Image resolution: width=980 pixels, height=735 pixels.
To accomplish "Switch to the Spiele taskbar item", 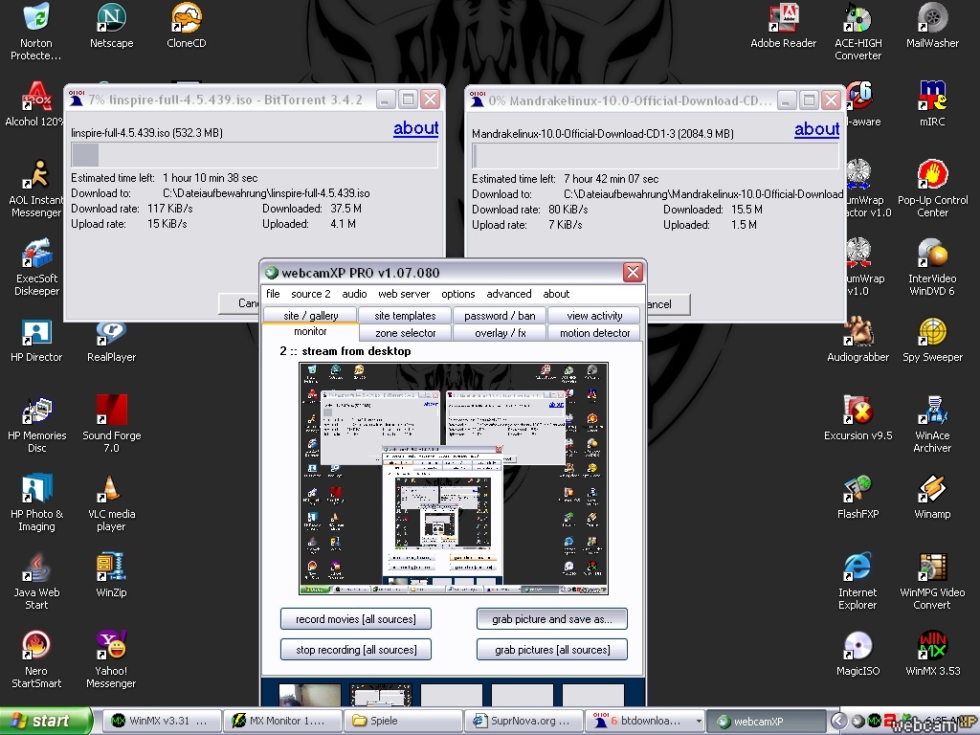I will [403, 721].
